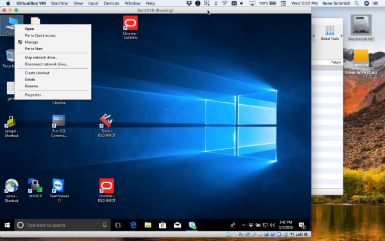Select the Recycle Bin desktop icon
The width and height of the screenshot is (385, 241).
point(9,58)
